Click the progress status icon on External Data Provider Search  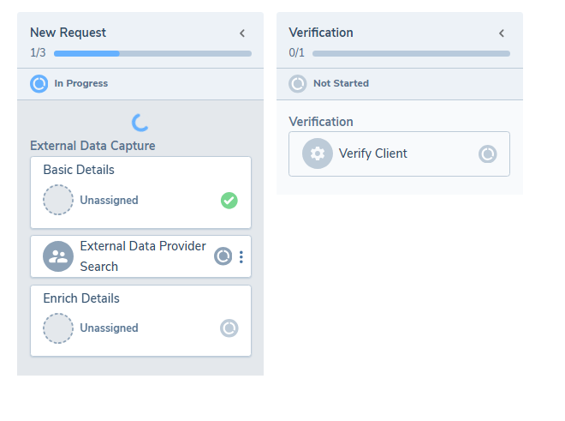click(223, 256)
